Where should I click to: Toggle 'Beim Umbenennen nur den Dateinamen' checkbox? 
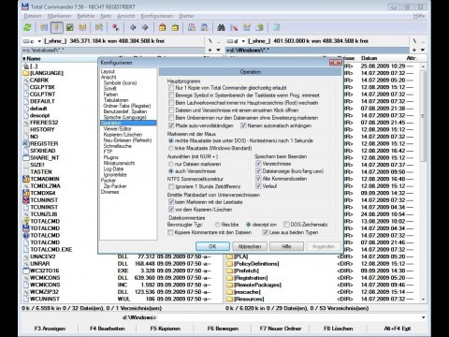click(x=171, y=118)
